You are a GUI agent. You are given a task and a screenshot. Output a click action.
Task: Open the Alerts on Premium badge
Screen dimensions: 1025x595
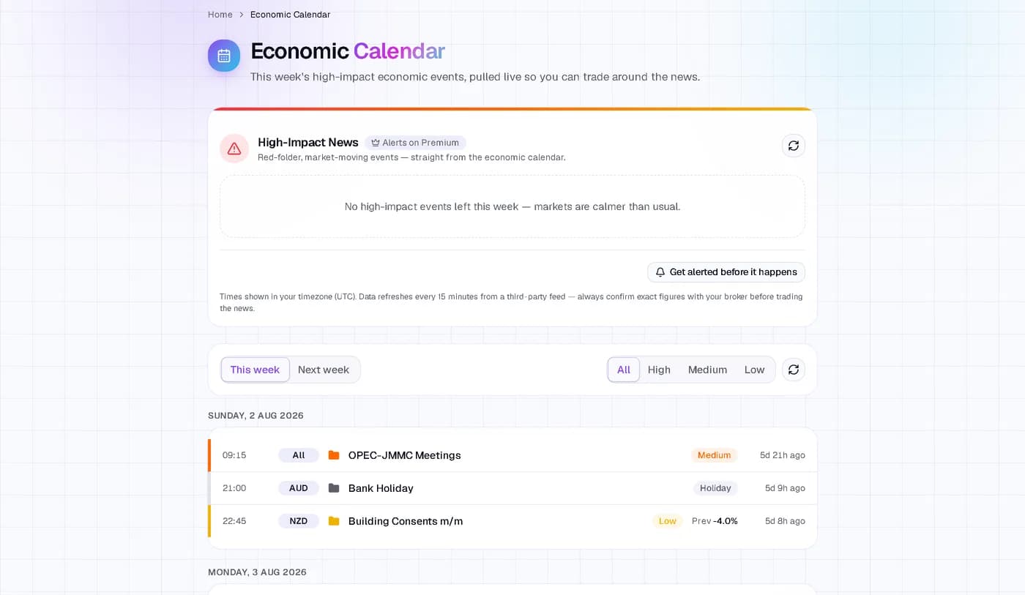coord(415,143)
